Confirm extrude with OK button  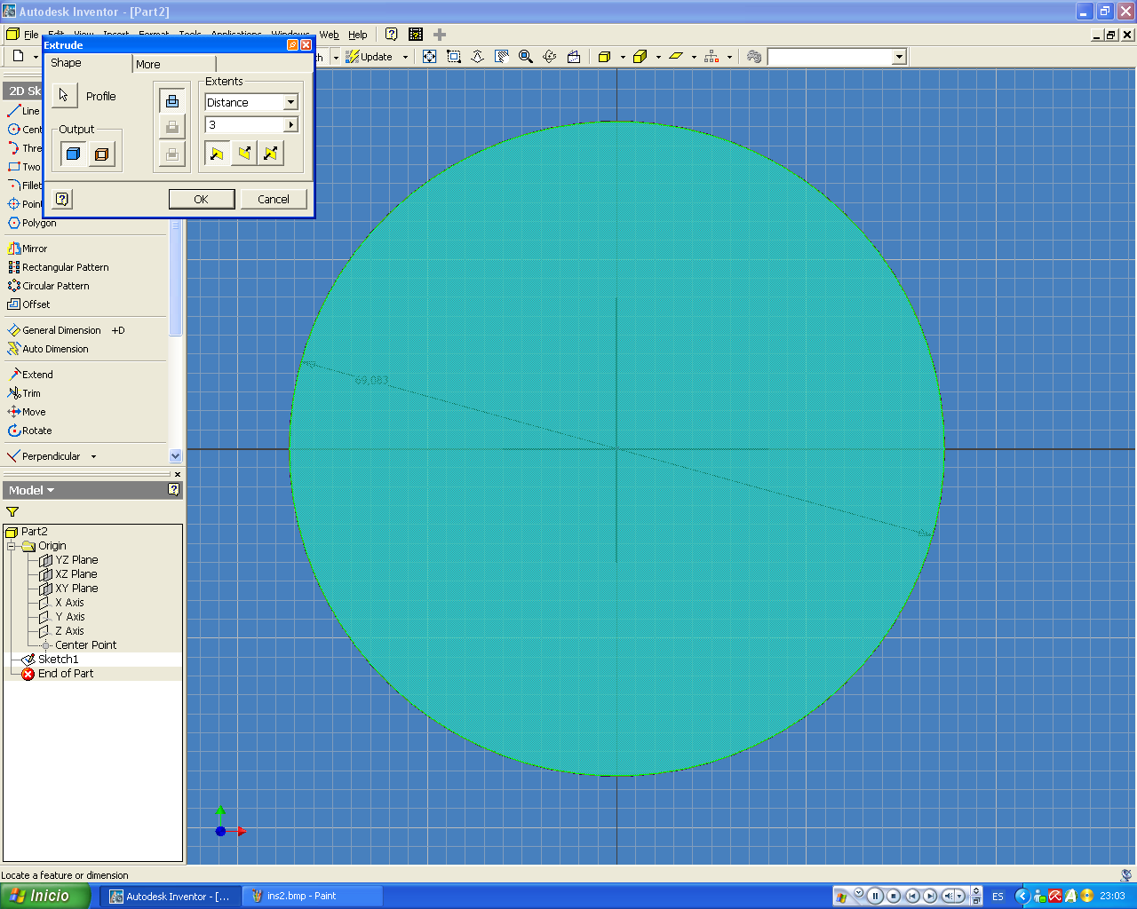click(202, 199)
